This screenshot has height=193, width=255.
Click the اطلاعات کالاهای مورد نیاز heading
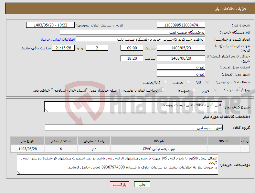[x=226, y=117]
